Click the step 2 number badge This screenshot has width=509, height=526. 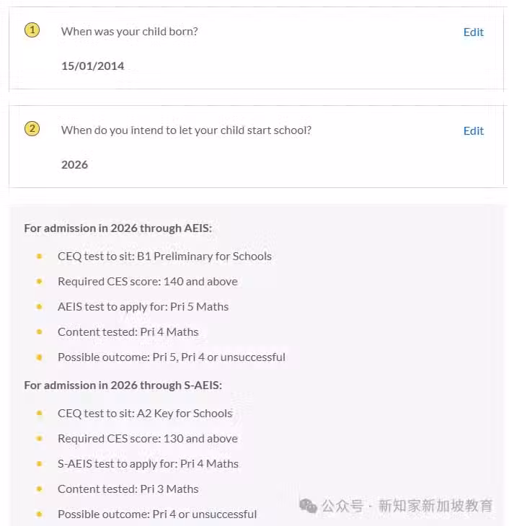(32, 129)
